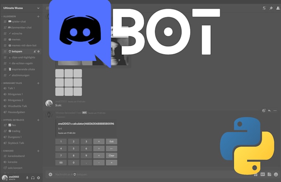Add reaction to the calculator message
281x182 pixels.
(x=264, y=111)
